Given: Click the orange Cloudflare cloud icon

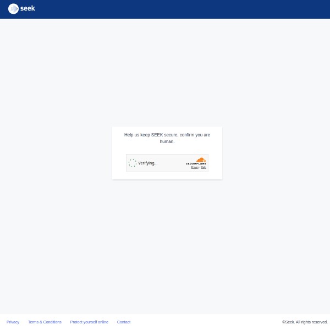Looking at the screenshot, I should pyautogui.click(x=201, y=159).
